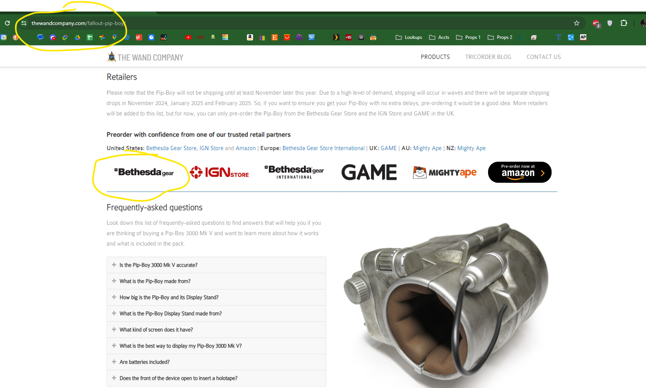Open the AP News bookmark
This screenshot has width=646, height=388.
coord(583,37)
